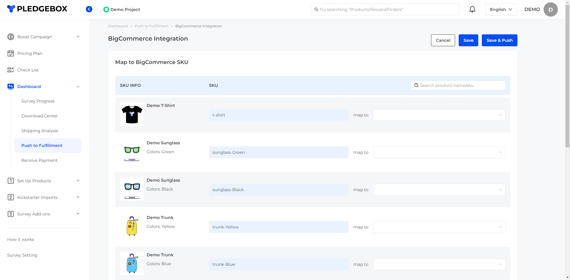Open Shipping Analysis in the sidebar

pos(40,131)
